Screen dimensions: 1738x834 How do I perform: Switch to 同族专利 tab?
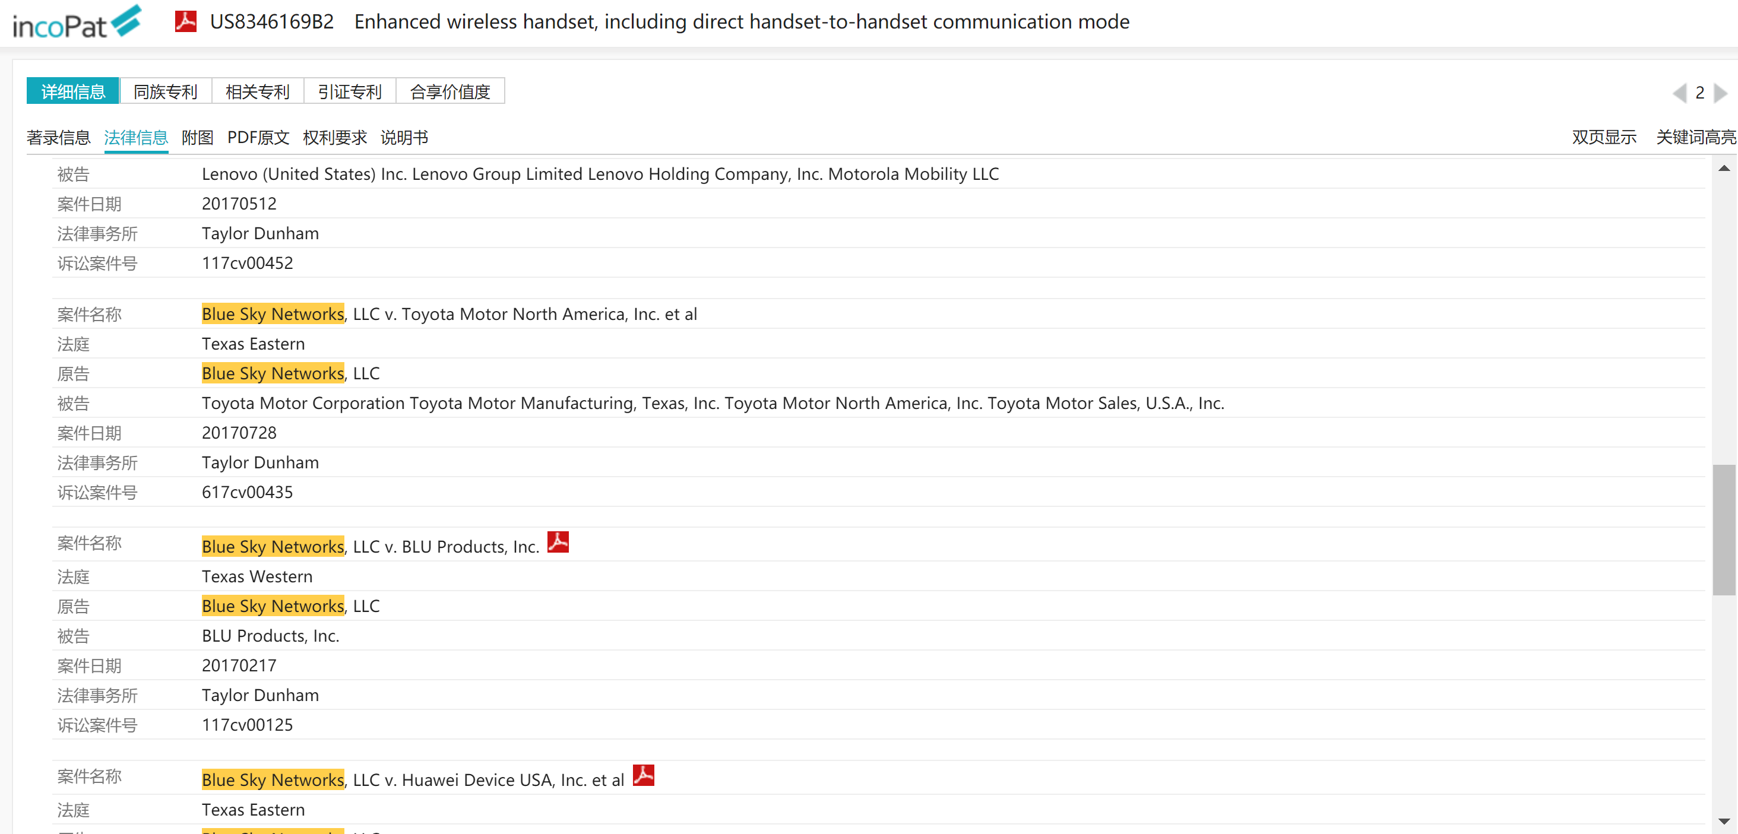pos(165,91)
